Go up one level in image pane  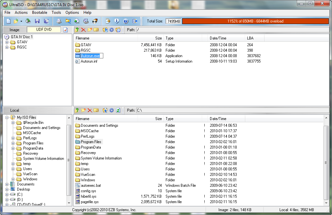[x=77, y=30]
